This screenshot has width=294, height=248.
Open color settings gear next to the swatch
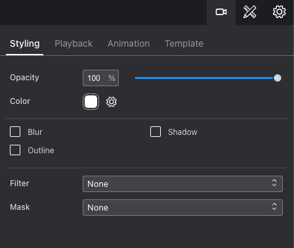coord(112,102)
